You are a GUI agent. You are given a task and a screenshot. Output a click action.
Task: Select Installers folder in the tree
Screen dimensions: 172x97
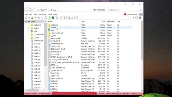pyautogui.click(x=37, y=25)
